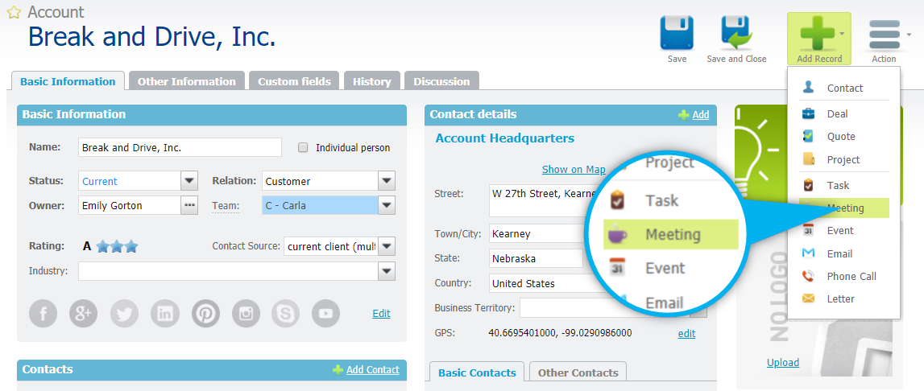Click Add link in Contact details header

[x=700, y=115]
